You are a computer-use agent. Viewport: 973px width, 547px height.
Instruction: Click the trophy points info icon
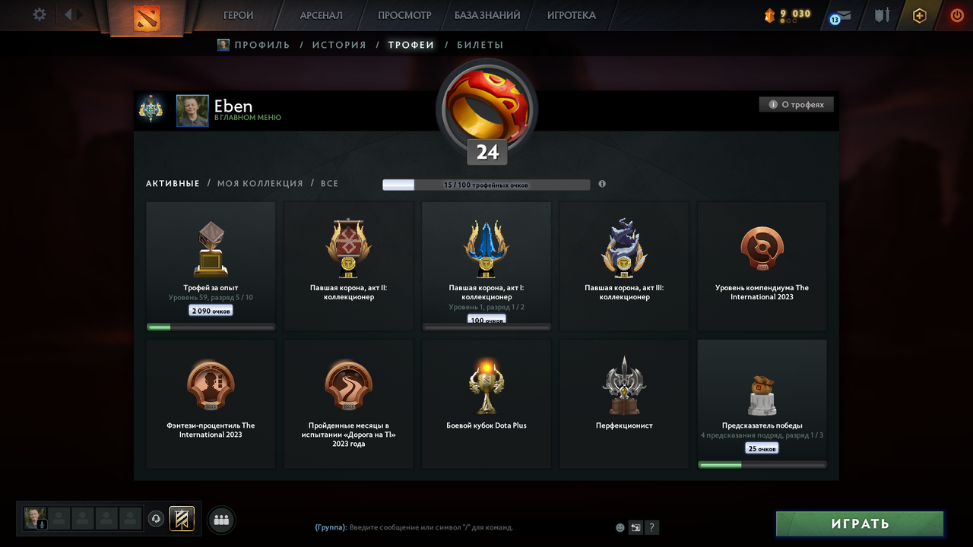(x=602, y=184)
